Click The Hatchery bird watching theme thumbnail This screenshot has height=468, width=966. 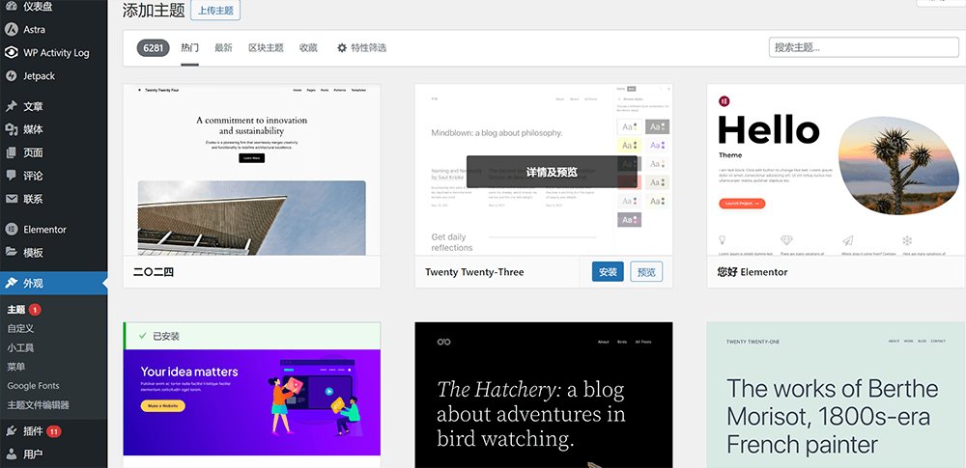pos(543,395)
